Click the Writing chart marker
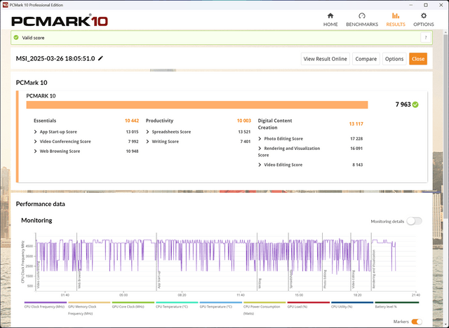 [x=260, y=283]
